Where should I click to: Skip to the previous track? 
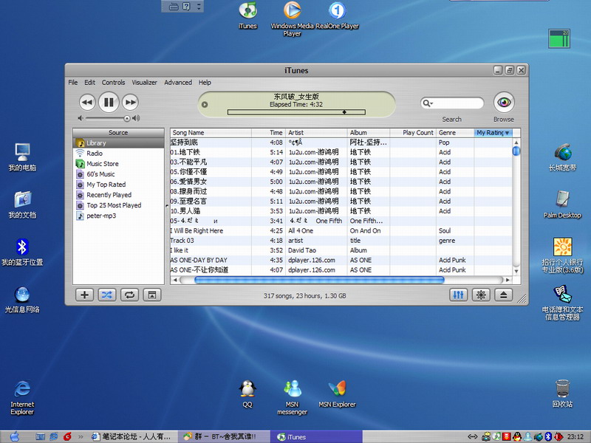pos(87,102)
